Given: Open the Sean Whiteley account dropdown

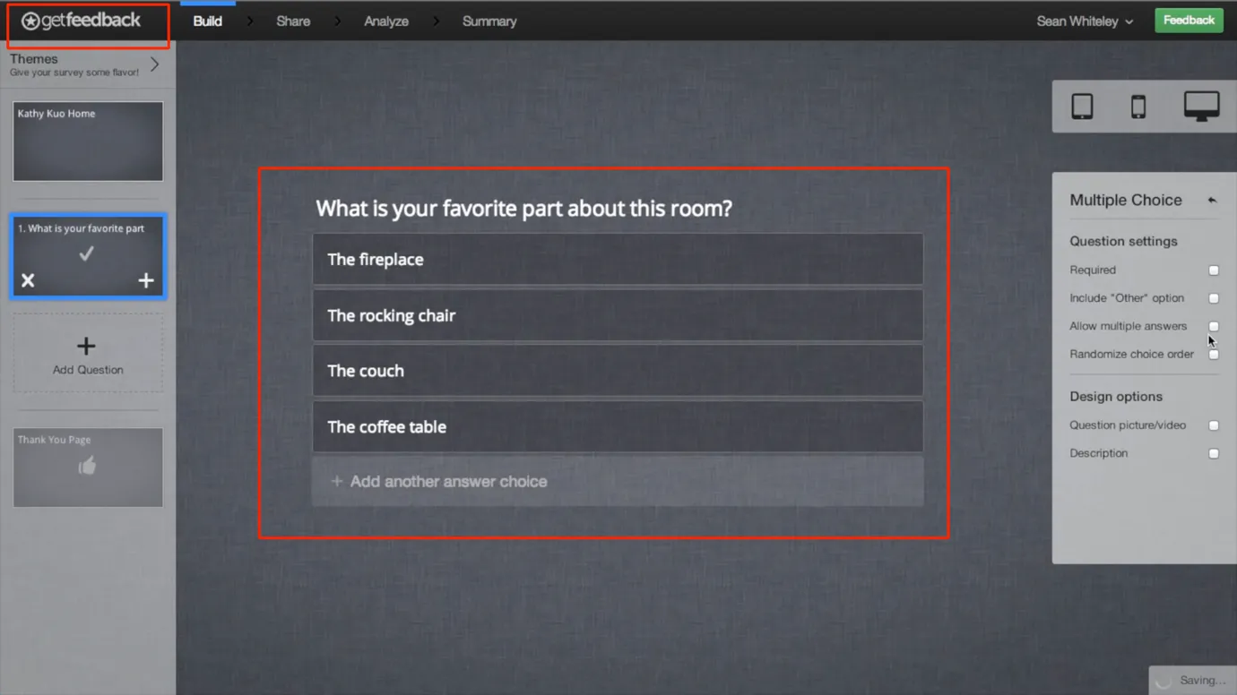Looking at the screenshot, I should [1085, 21].
